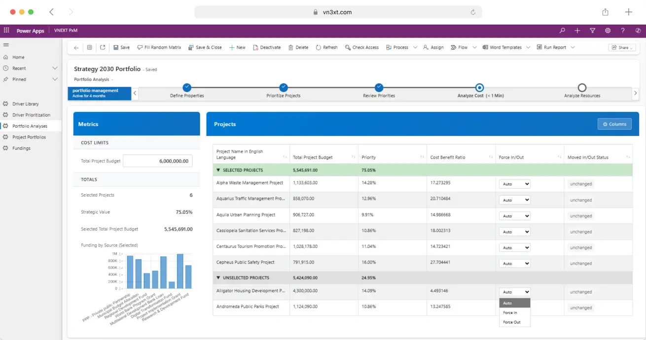This screenshot has width=646, height=340.
Task: Click the Check Access icon
Action: 348,48
